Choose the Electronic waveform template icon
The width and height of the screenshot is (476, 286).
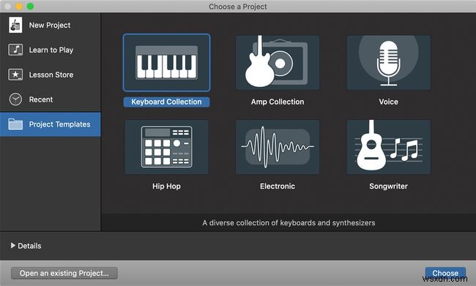(x=278, y=147)
